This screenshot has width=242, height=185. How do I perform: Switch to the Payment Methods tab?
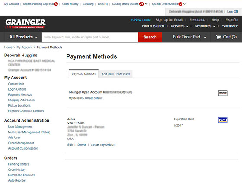click(83, 74)
